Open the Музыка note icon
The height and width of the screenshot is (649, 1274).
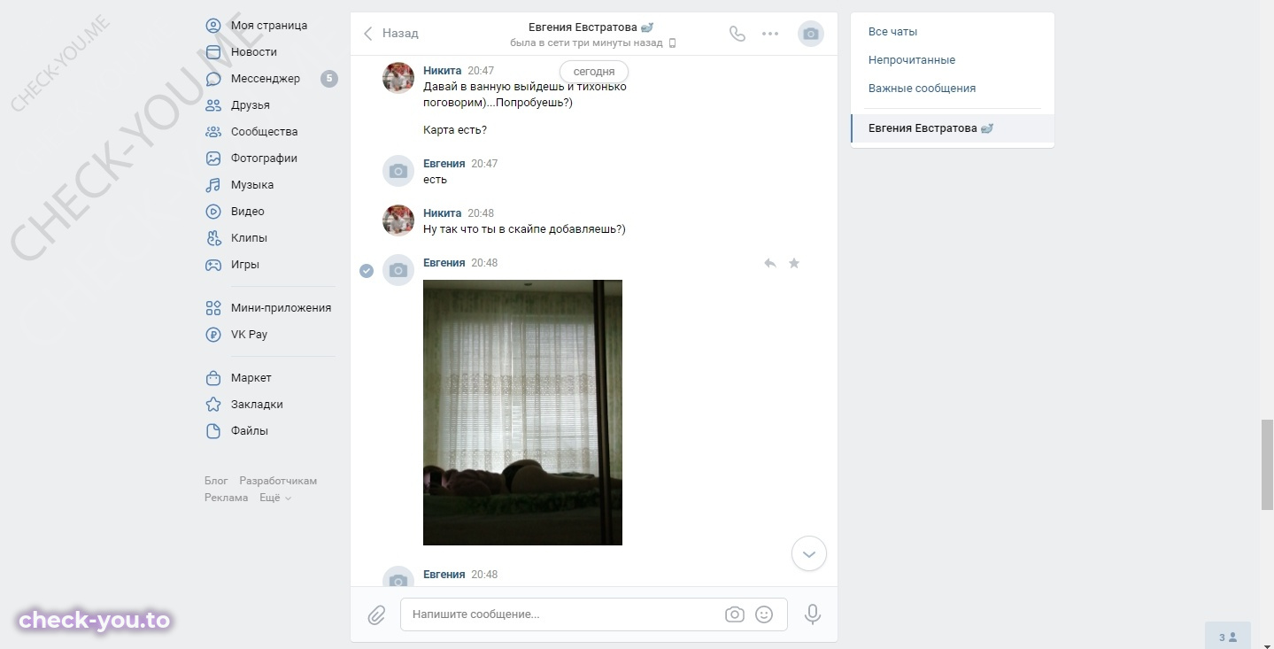[x=213, y=185]
